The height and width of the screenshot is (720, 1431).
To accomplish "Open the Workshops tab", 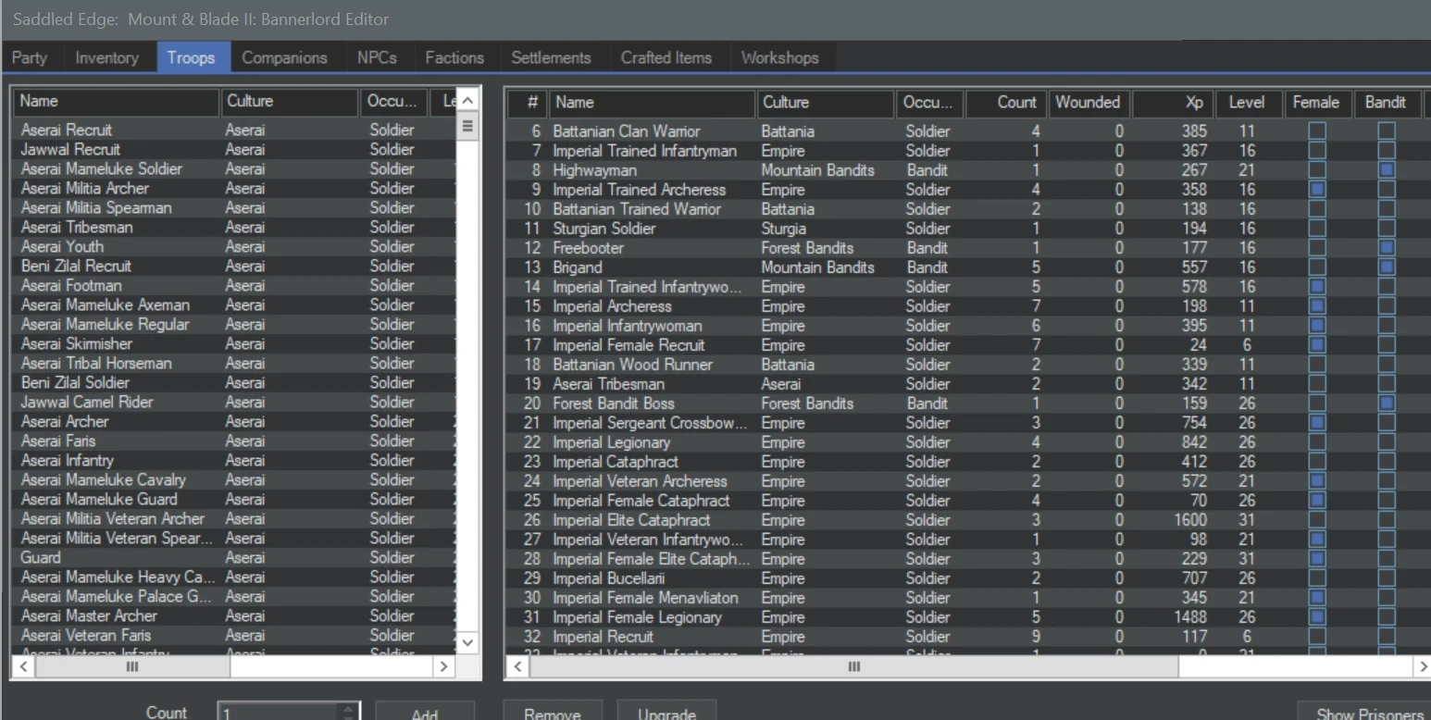I will [779, 57].
